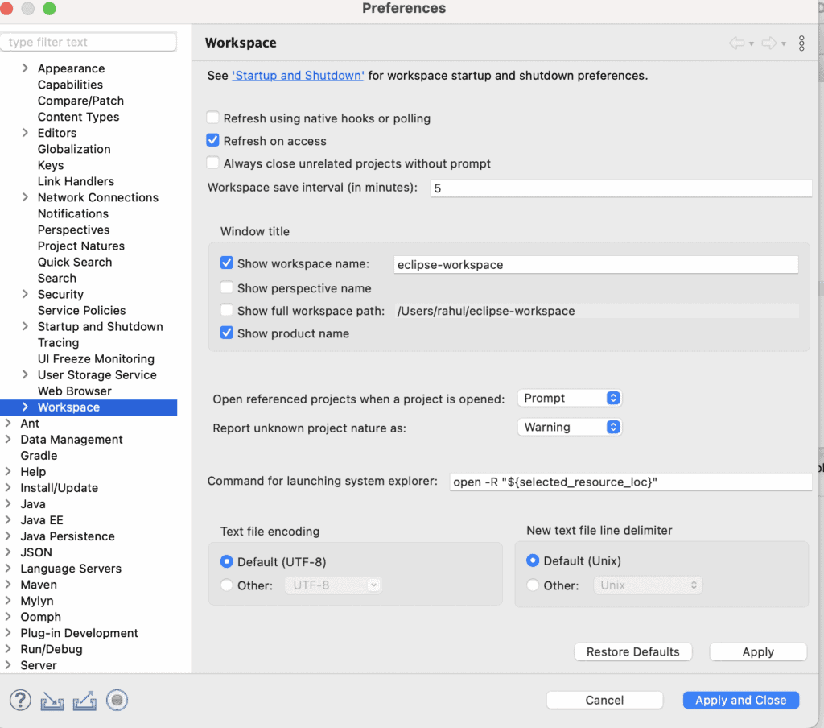Image resolution: width=824 pixels, height=728 pixels.
Task: Expand the Editors tree node
Action: [25, 133]
